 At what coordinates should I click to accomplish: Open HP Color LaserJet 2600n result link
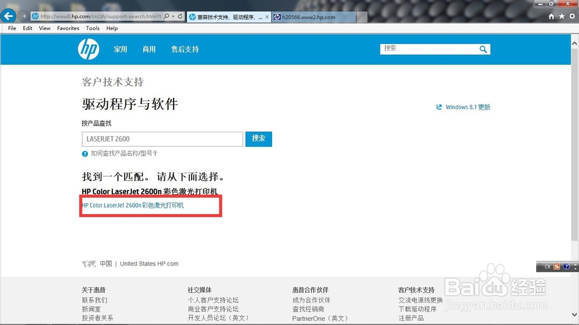pyautogui.click(x=133, y=205)
